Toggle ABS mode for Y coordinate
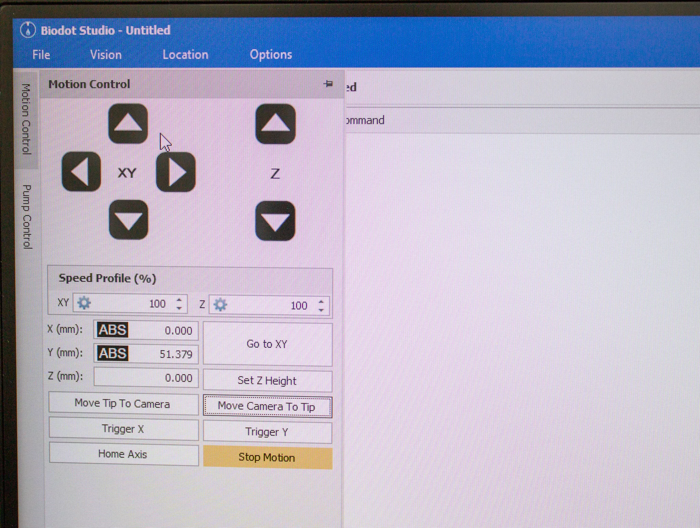 click(112, 353)
